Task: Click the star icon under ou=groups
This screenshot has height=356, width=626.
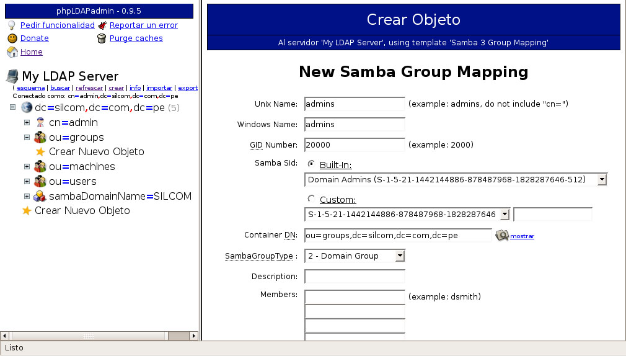Action: click(40, 152)
